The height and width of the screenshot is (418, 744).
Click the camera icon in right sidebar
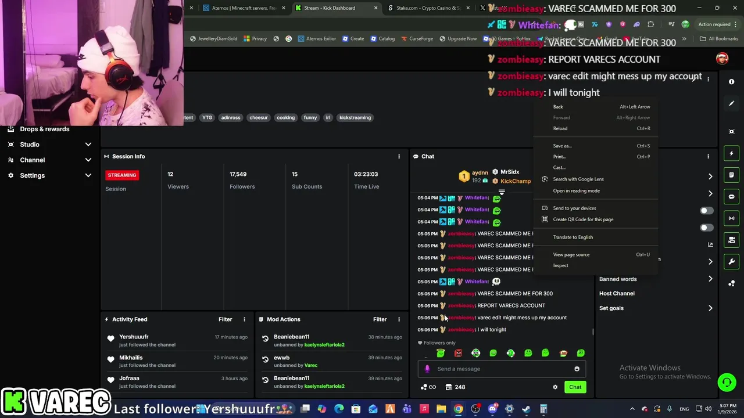(731, 240)
